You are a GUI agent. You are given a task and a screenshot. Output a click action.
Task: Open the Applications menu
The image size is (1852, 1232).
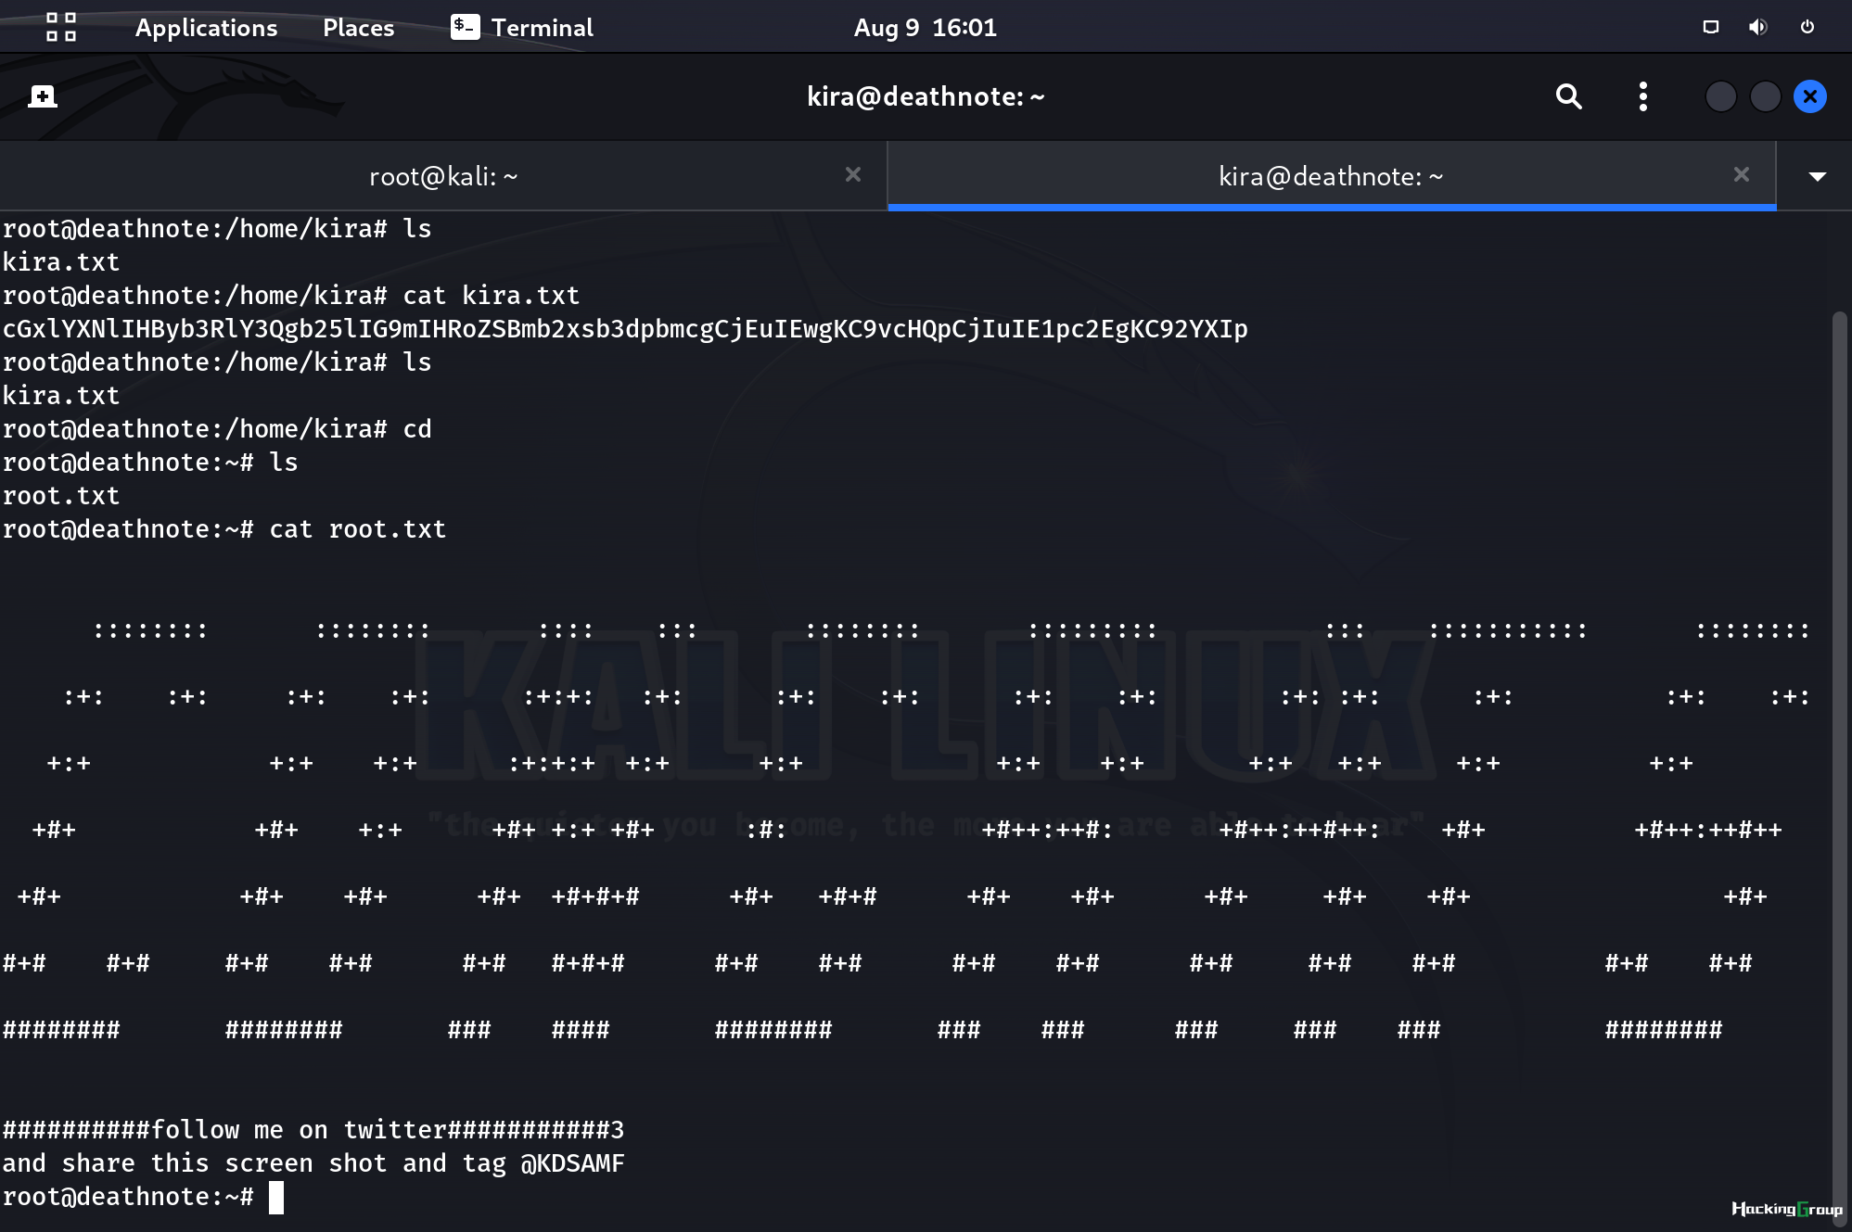206,28
